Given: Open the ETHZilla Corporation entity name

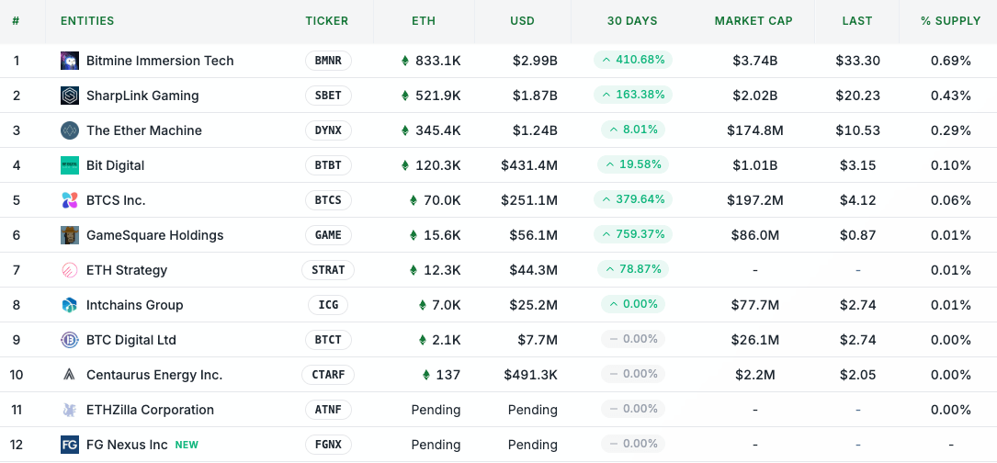Looking at the screenshot, I should click(x=150, y=411).
